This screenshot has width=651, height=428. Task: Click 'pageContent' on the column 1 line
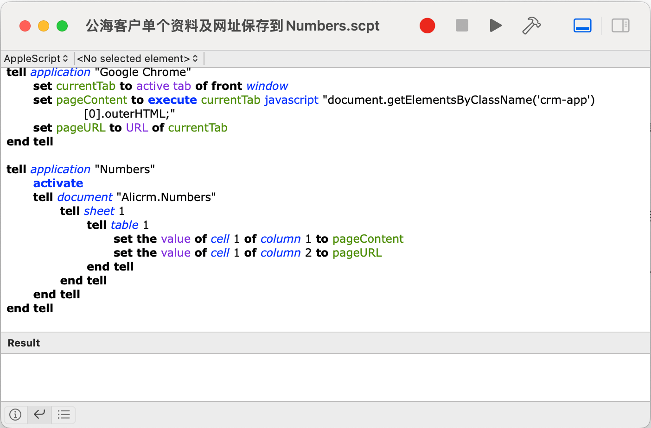[x=368, y=239]
